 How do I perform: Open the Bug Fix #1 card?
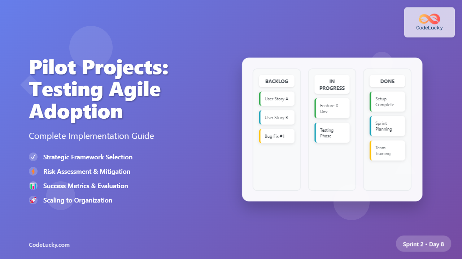pyautogui.click(x=277, y=136)
